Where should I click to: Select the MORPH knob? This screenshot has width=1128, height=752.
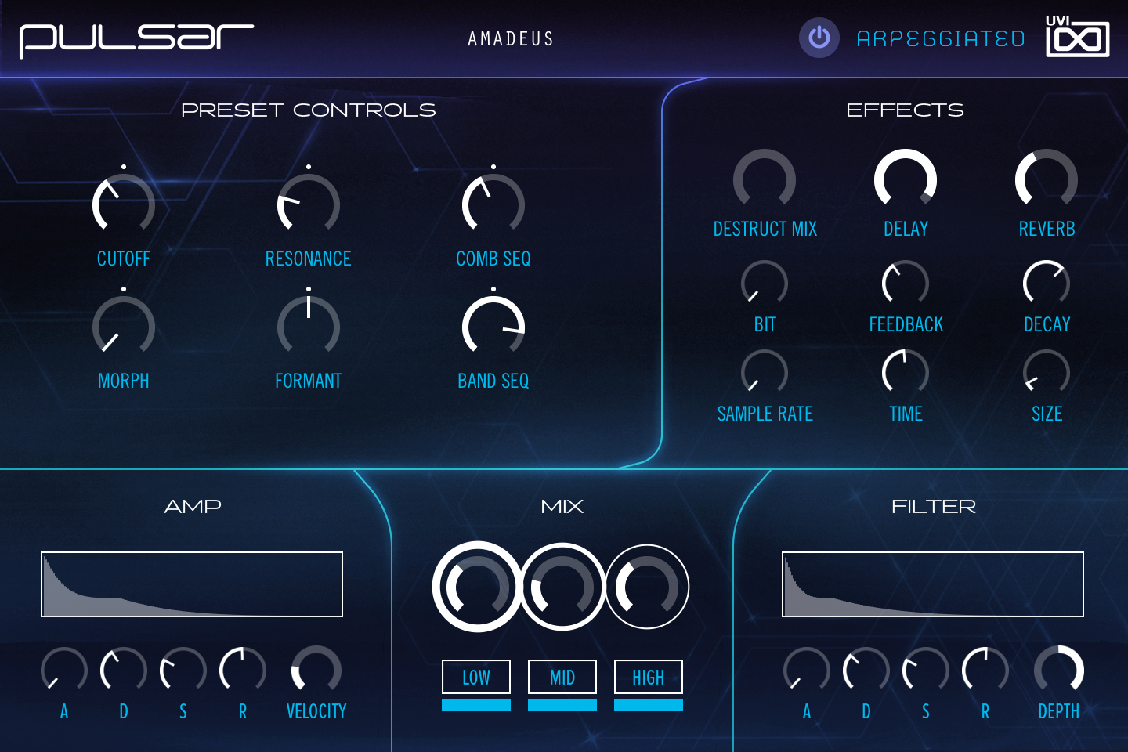pyautogui.click(x=124, y=326)
